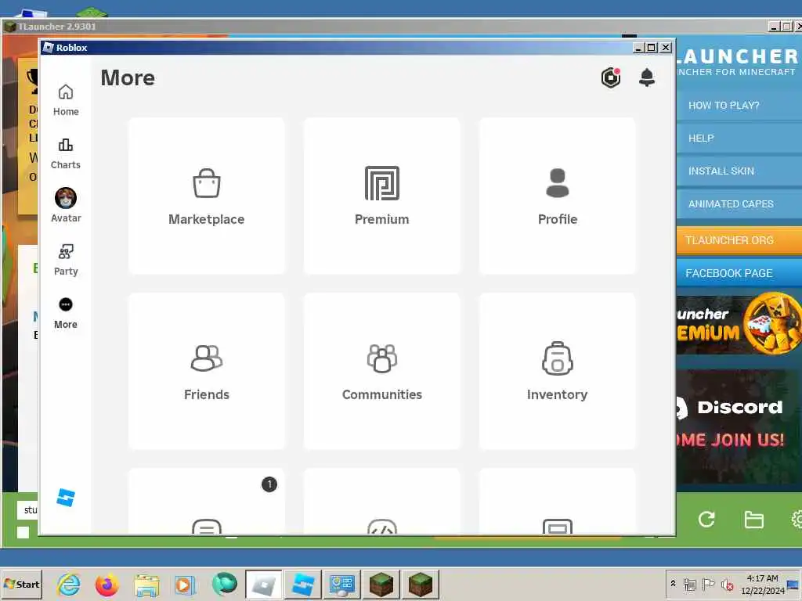This screenshot has height=601, width=802.
Task: Click HOW TO PLAY? in TLauncher
Action: tap(739, 106)
